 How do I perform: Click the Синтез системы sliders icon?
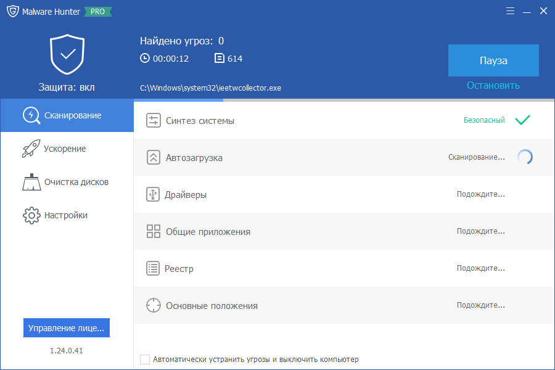click(x=154, y=120)
